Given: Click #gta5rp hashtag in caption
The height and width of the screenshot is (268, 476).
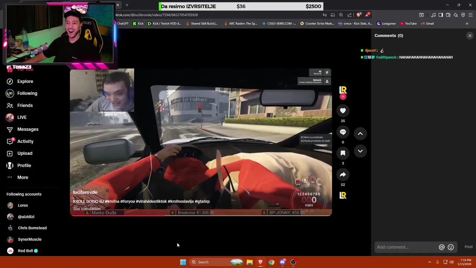Looking at the screenshot, I should tap(202, 201).
